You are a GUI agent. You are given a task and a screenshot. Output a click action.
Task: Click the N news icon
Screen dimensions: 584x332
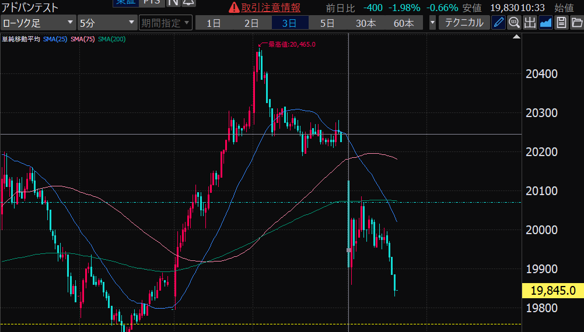pos(173,2)
